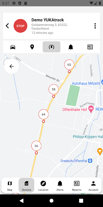103x207 pixels.
Task: Tap the round back arrow on map
Action: point(12,66)
